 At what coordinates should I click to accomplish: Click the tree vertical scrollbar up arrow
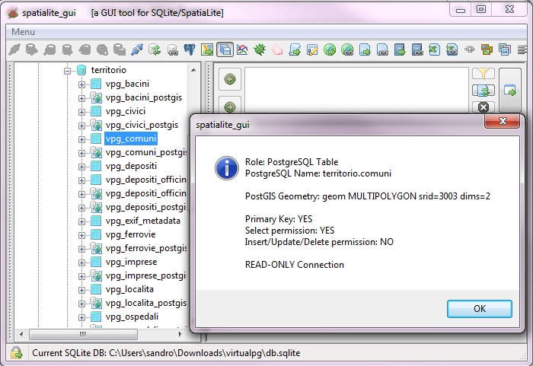[193, 70]
